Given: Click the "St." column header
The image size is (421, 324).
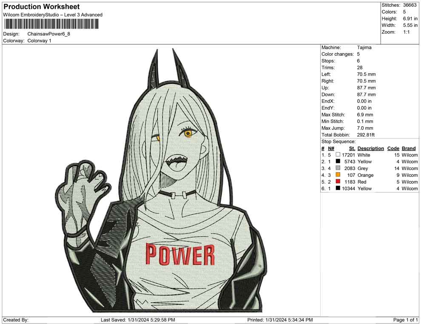Looking at the screenshot, I should coord(352,148).
